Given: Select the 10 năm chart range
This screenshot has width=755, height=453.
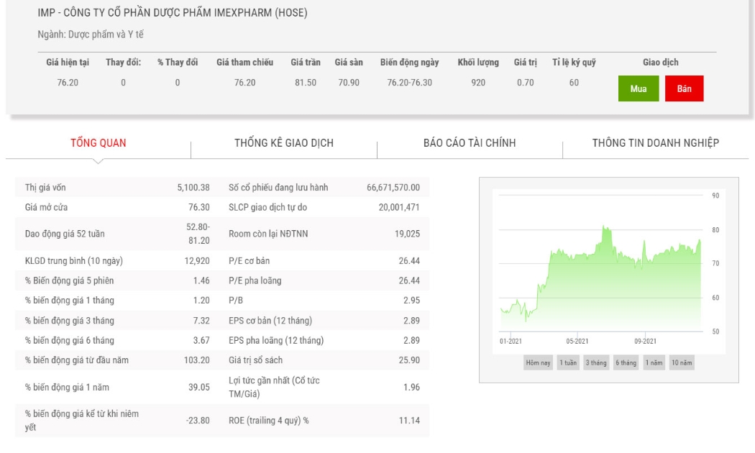Looking at the screenshot, I should point(682,362).
